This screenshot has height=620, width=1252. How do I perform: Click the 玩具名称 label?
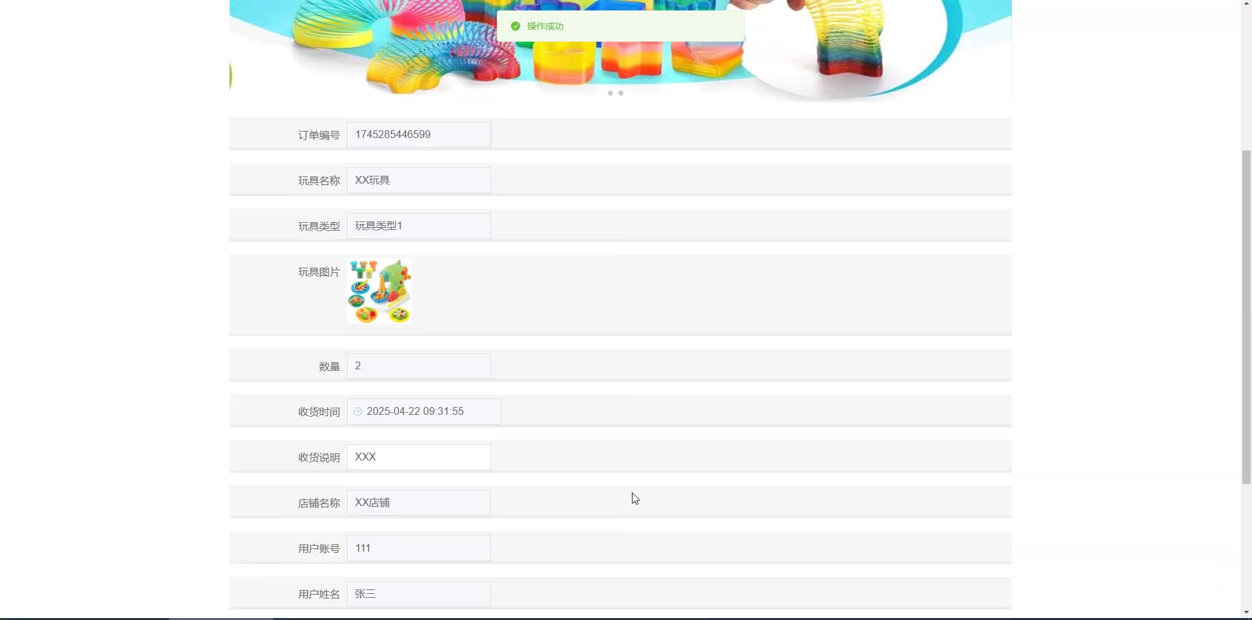pos(319,181)
